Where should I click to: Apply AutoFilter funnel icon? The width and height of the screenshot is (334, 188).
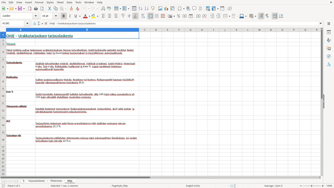153,9
